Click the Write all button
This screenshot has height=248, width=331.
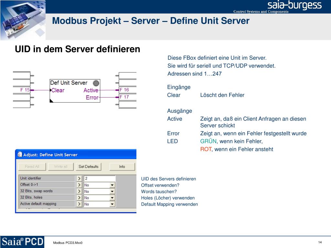click(61, 167)
